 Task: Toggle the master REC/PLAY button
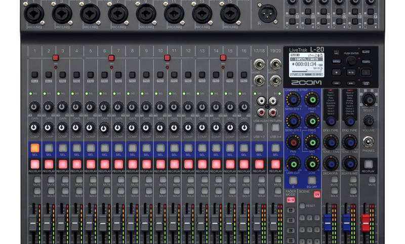(369, 164)
